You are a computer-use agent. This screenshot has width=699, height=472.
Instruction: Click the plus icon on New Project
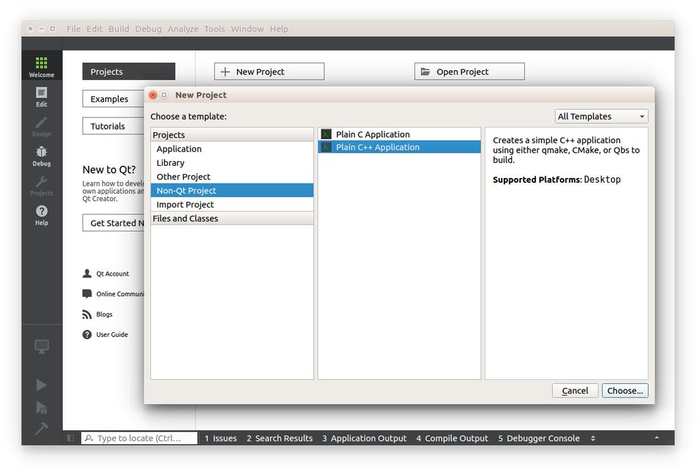225,72
